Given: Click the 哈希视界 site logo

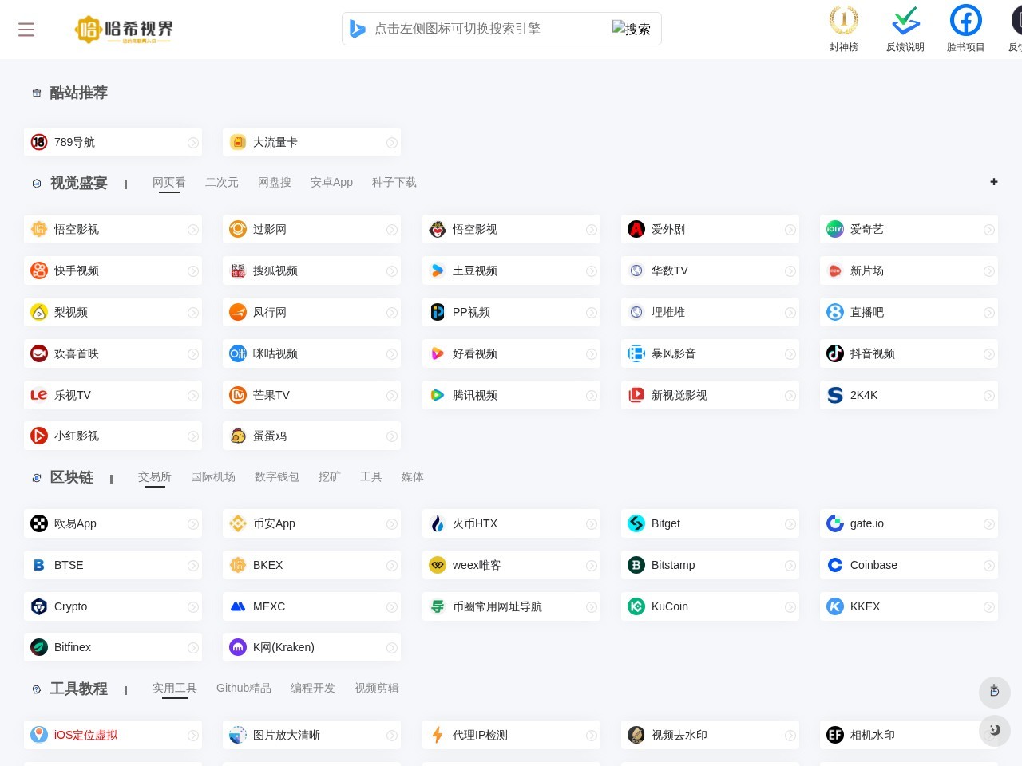Looking at the screenshot, I should pyautogui.click(x=124, y=30).
